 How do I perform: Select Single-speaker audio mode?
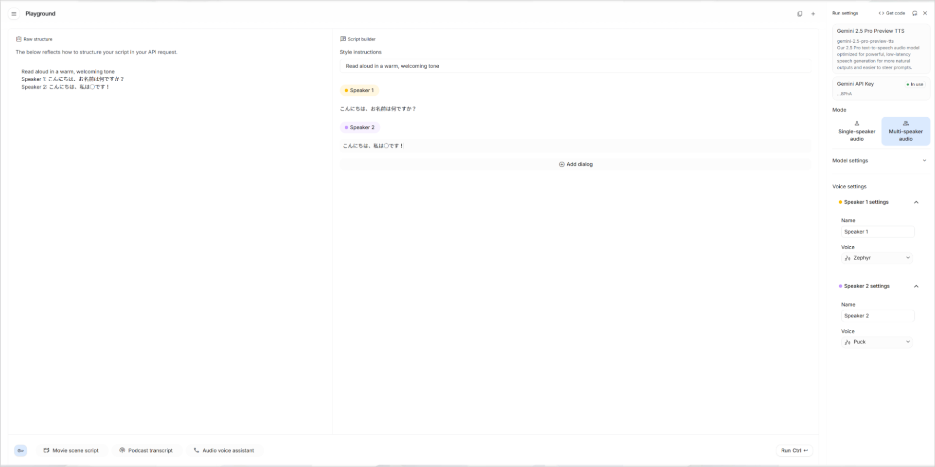(x=856, y=131)
